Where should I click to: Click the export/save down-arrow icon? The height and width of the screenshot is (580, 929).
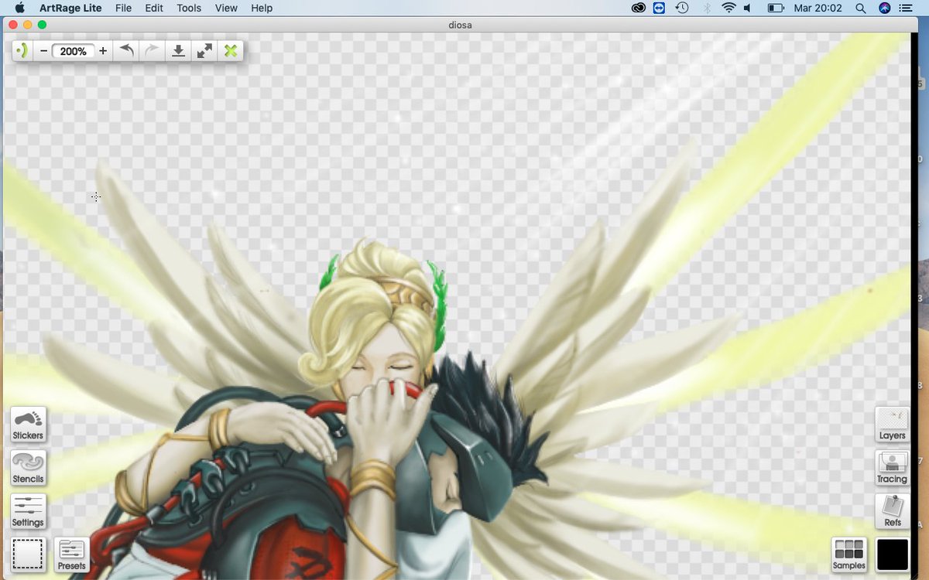click(178, 51)
